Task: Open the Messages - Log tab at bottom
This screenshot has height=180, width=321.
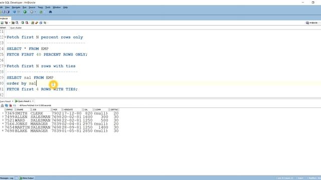Action: [x=7, y=178]
